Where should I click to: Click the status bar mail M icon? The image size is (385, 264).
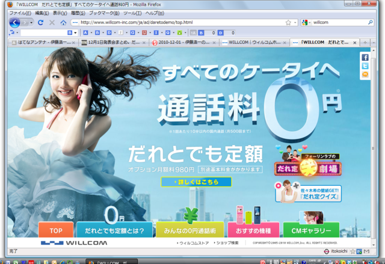click(366, 251)
